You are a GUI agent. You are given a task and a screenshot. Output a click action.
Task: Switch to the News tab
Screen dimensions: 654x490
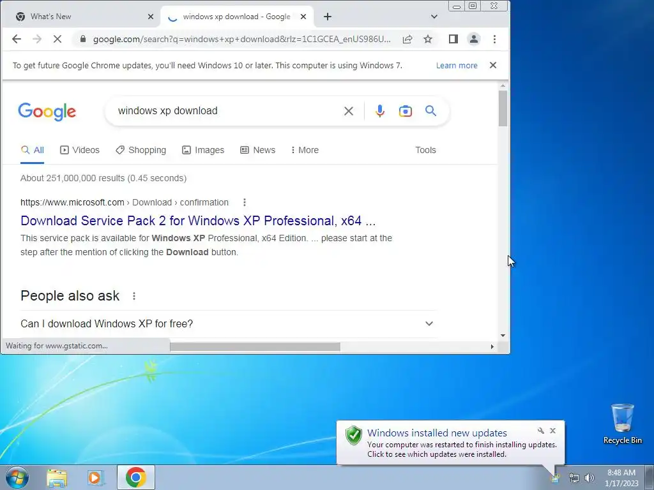click(x=258, y=150)
